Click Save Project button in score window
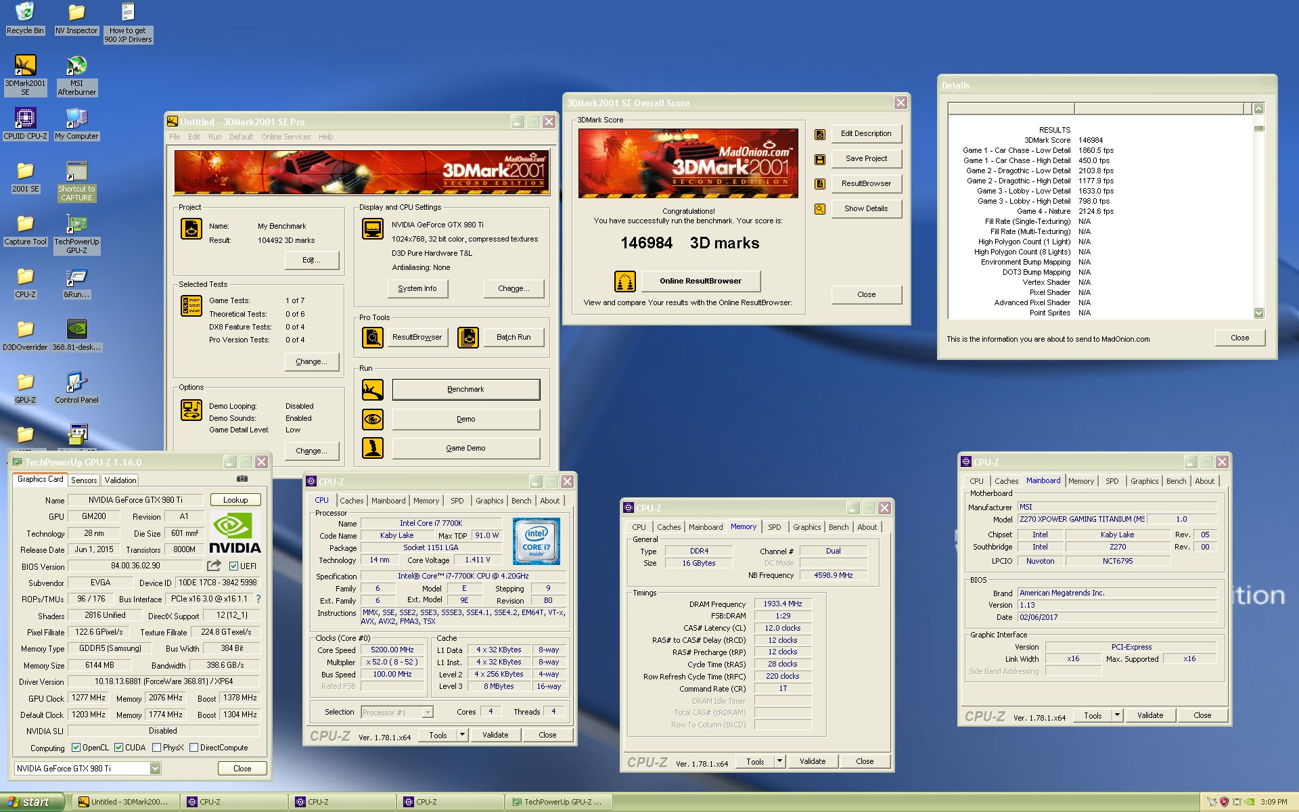The image size is (1299, 812). tap(866, 159)
